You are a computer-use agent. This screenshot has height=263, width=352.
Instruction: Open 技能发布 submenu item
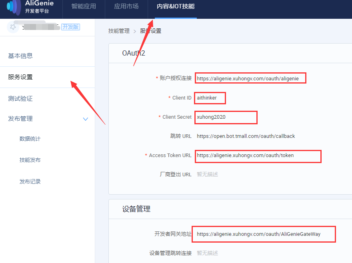[x=30, y=160]
